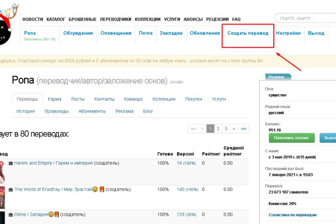
Task: Open the Создать перевод menu item
Action: [248, 34]
